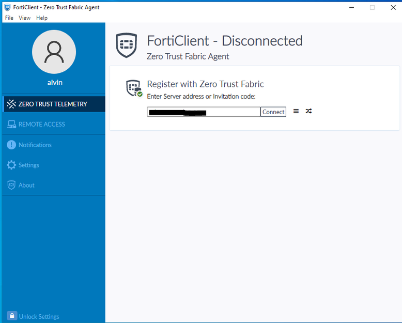Viewport: 402px width, 323px height.
Task: Click the shuffle arrows icon beside Connect
Action: [308, 111]
